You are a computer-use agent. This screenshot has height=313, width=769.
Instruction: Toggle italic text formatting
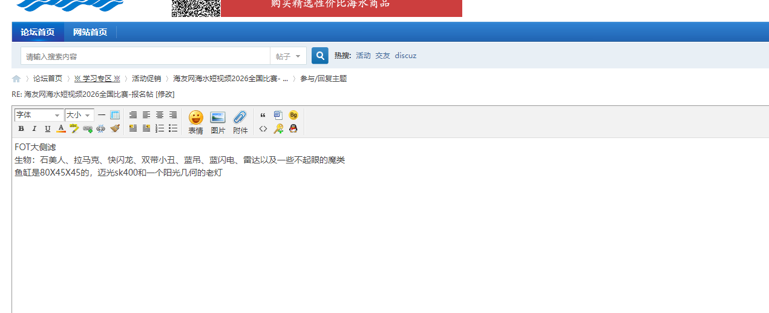pos(34,128)
